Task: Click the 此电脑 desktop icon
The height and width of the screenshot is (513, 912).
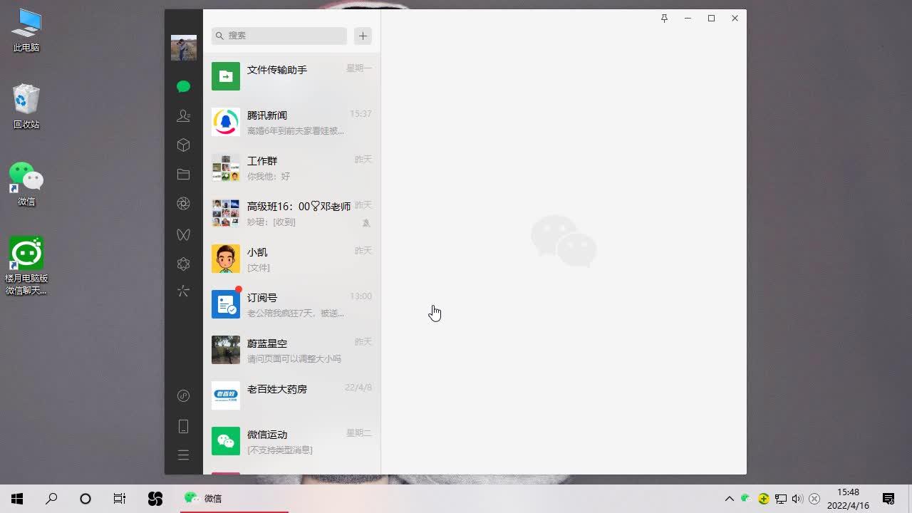Action: 26,30
